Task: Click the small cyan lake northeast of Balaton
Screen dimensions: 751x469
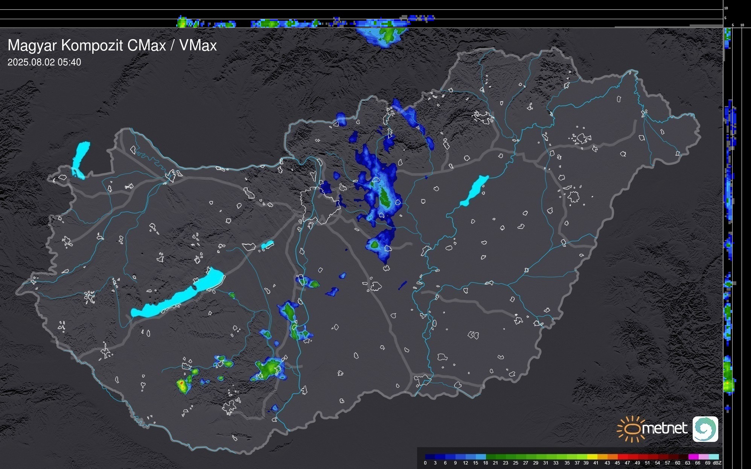Action: (267, 245)
